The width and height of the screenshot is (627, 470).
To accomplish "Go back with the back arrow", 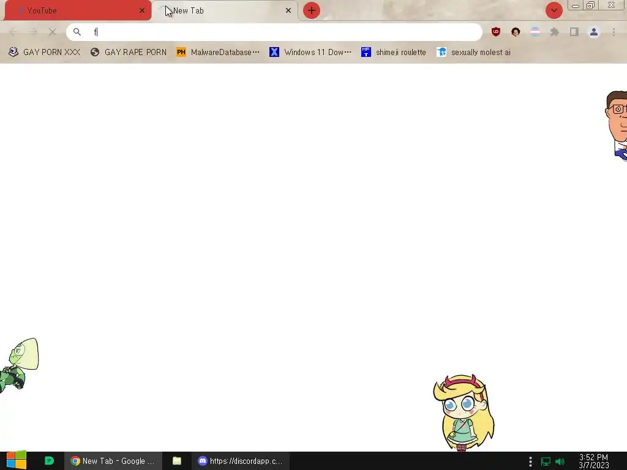I will coord(13,32).
